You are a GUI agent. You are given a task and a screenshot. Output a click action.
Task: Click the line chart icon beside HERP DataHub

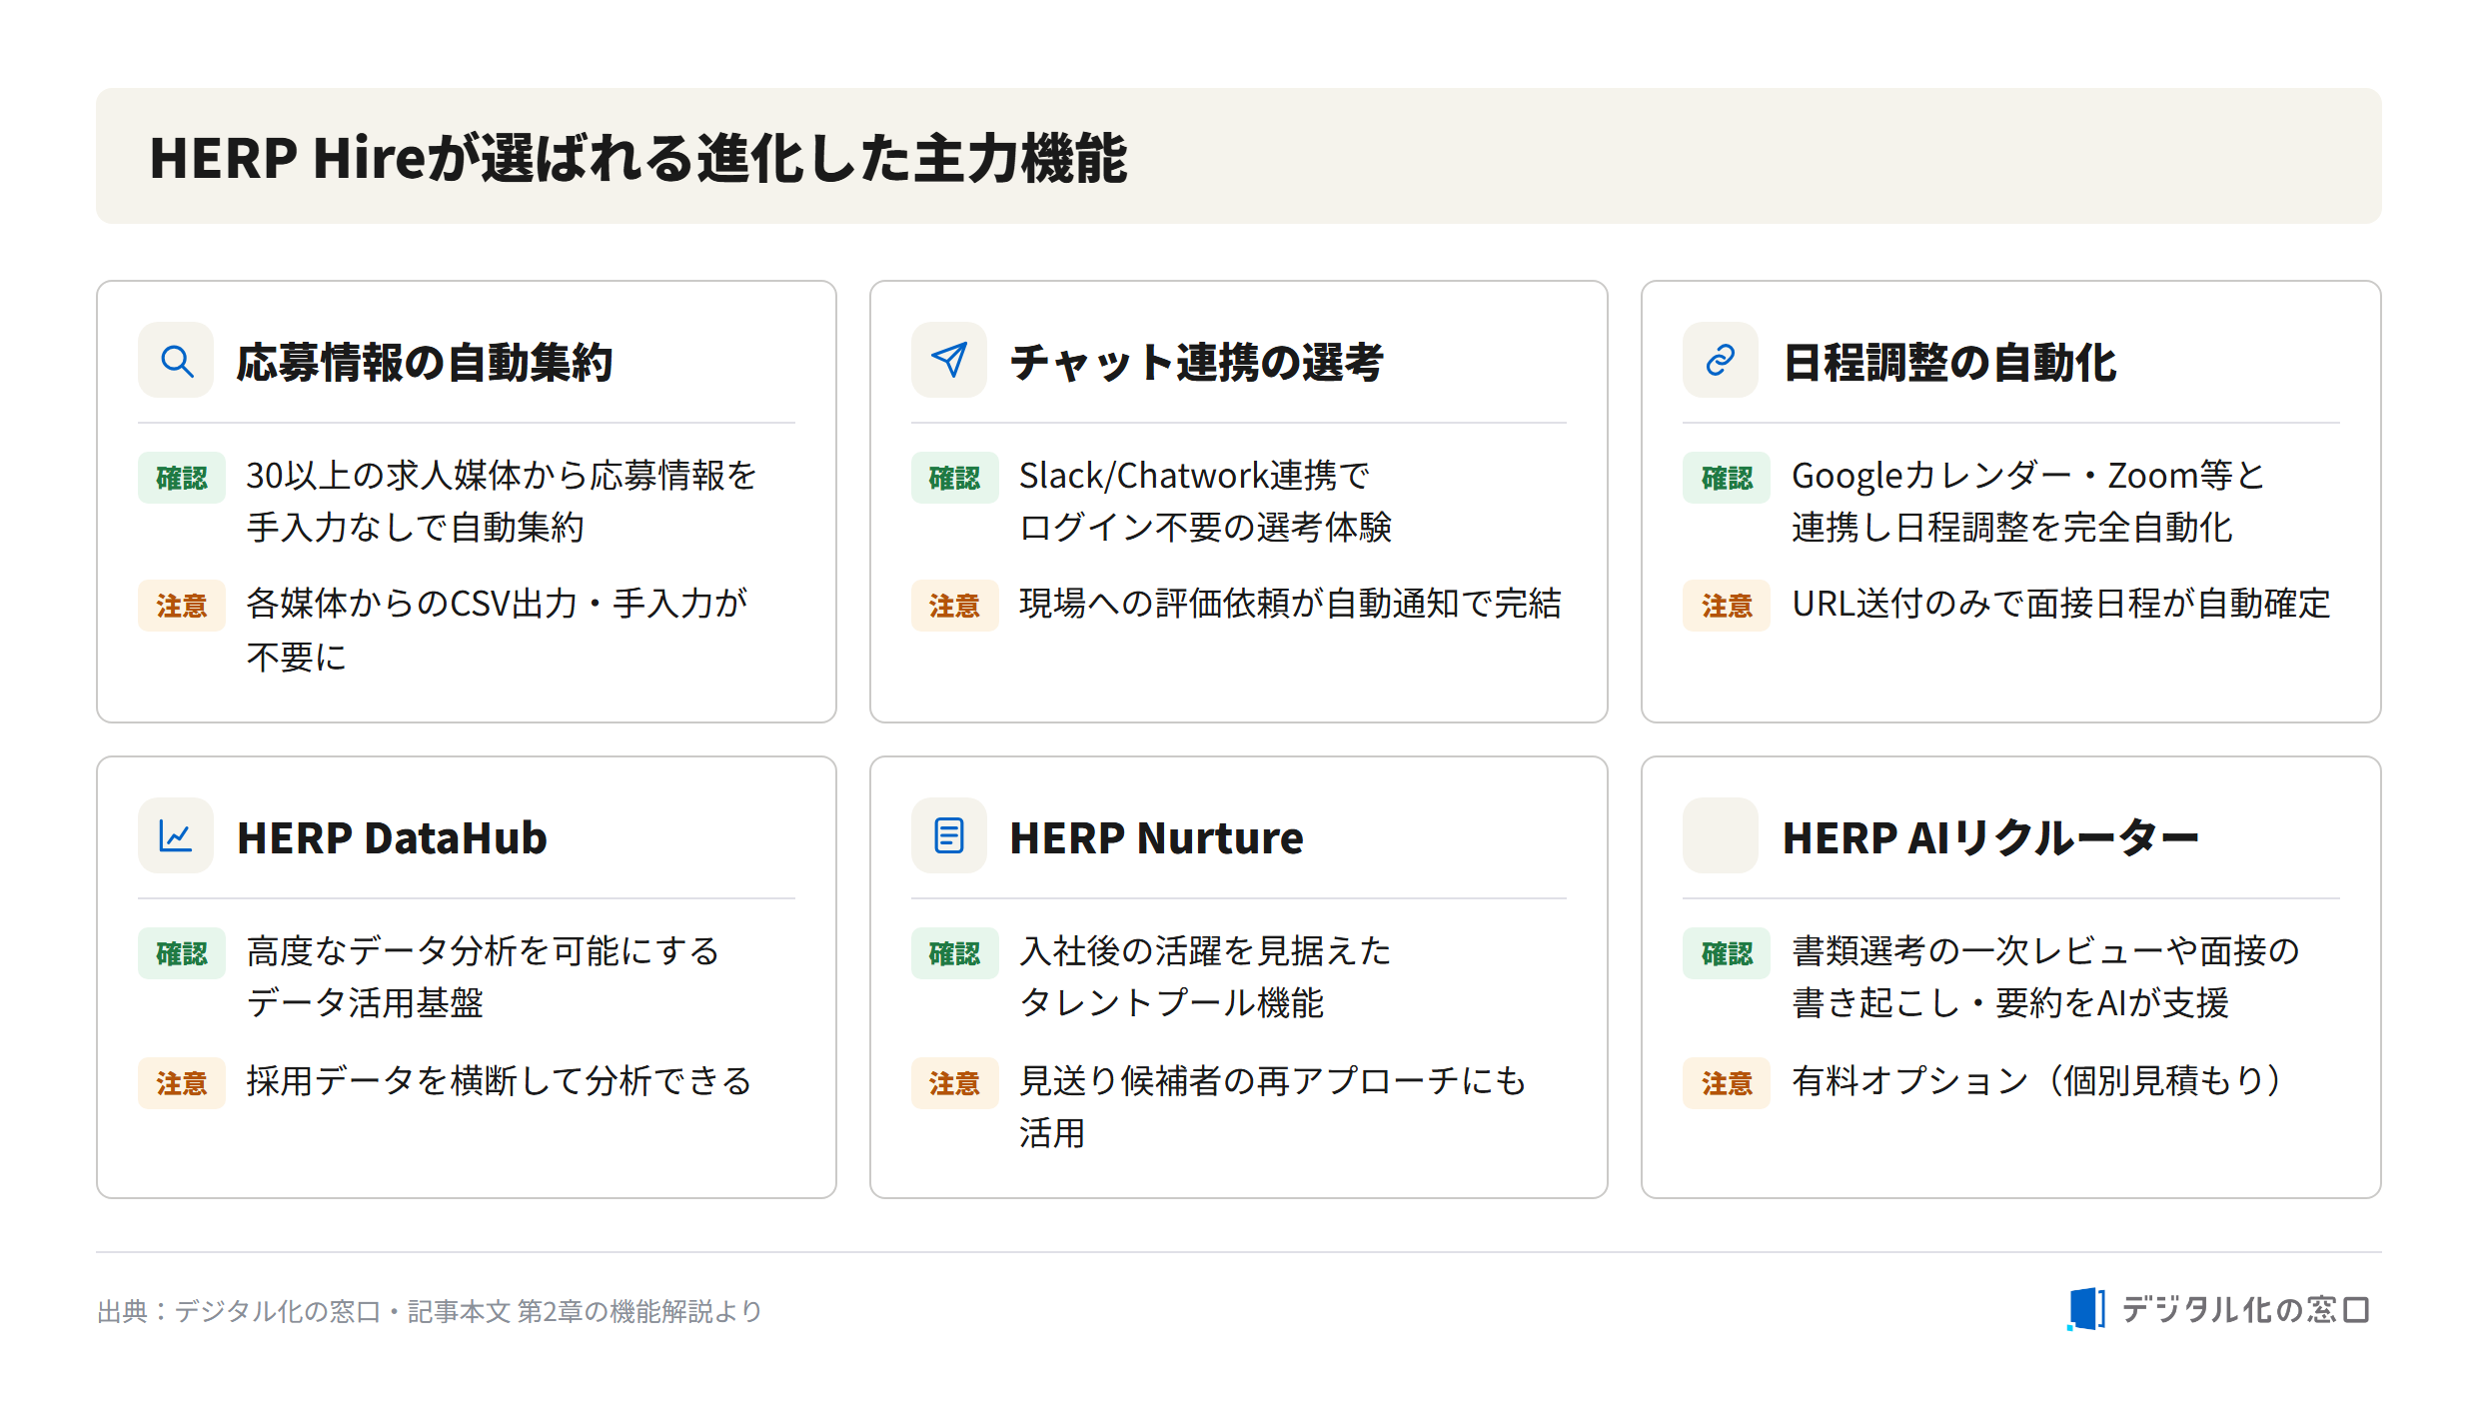coord(176,836)
